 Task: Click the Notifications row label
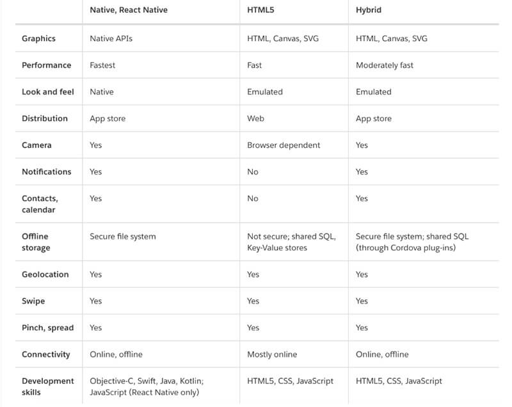[46, 172]
